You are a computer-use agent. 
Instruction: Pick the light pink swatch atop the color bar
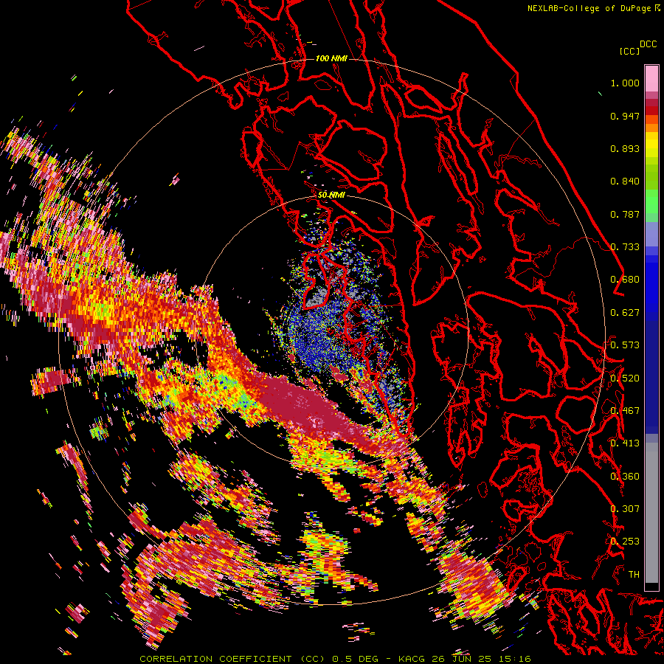[x=651, y=78]
